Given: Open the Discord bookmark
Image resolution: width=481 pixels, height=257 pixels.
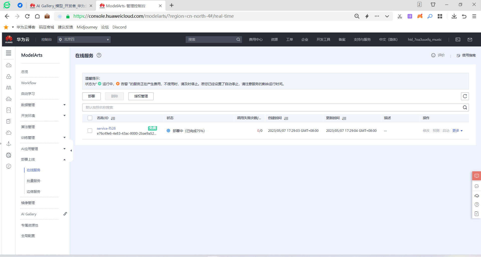Looking at the screenshot, I should pyautogui.click(x=119, y=27).
